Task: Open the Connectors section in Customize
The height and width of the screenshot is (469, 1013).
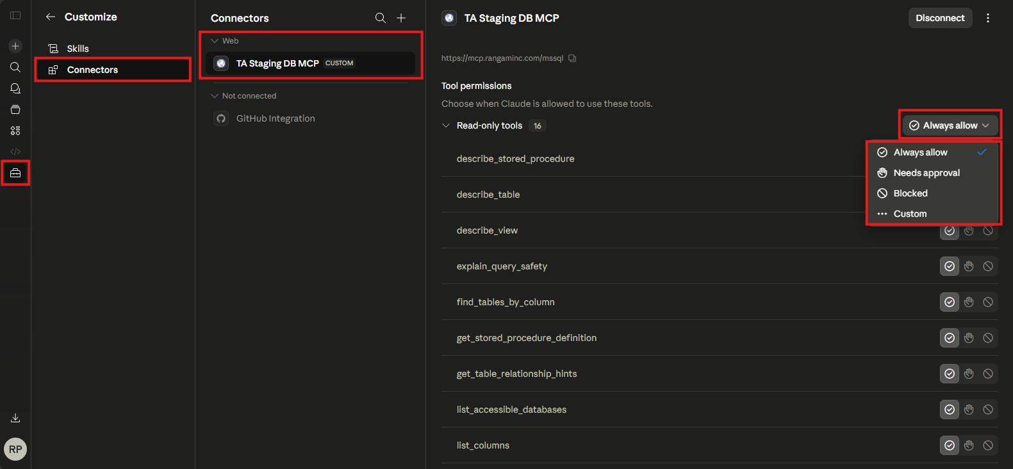Action: point(113,70)
